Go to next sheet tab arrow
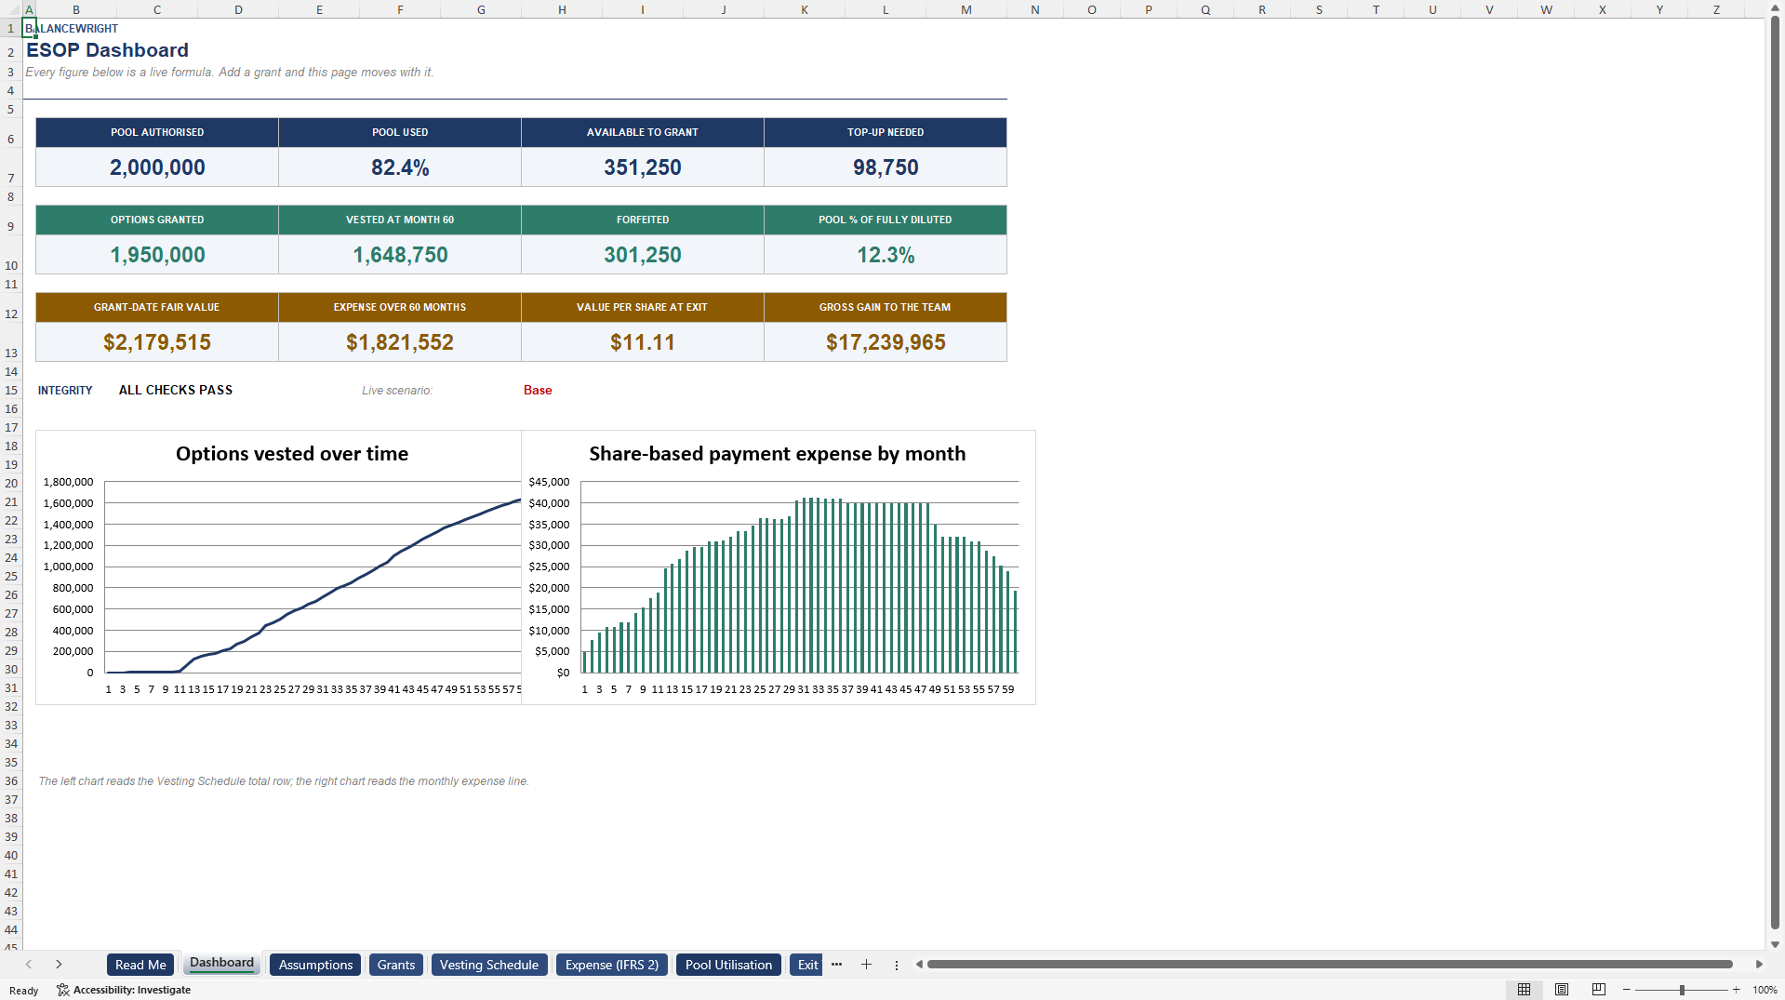Screen dimensions: 1785x1000 pyautogui.click(x=59, y=965)
